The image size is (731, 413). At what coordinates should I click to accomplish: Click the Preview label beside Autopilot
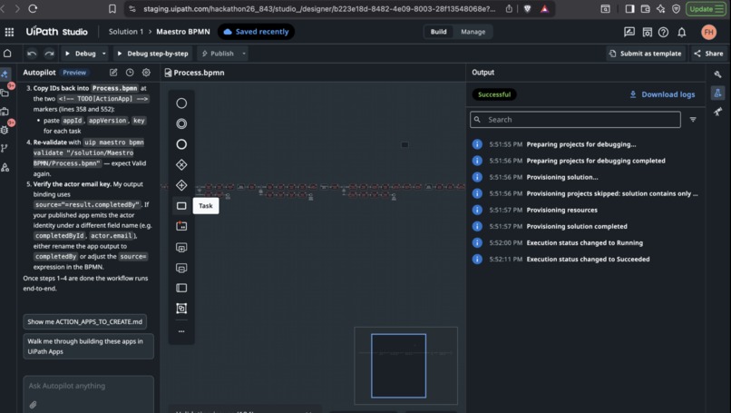[x=74, y=73]
